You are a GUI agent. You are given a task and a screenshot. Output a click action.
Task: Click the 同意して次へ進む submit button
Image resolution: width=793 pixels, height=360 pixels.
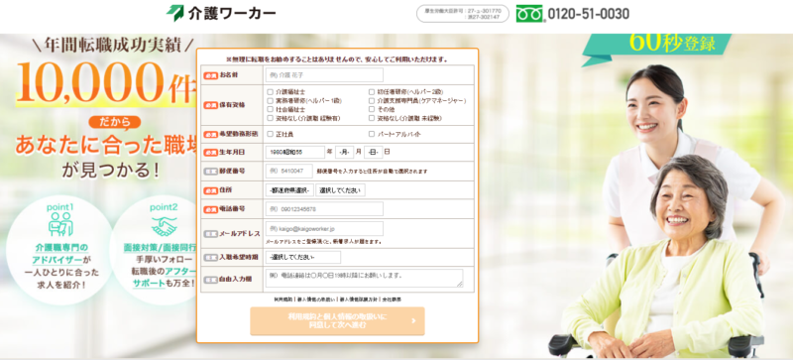point(337,321)
